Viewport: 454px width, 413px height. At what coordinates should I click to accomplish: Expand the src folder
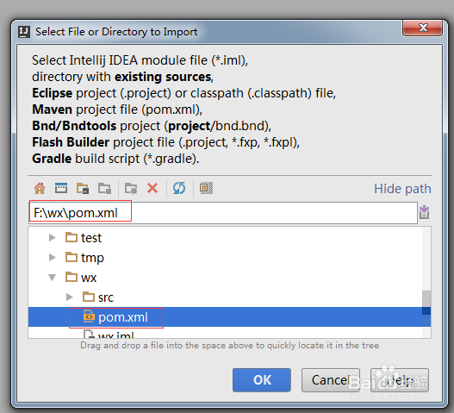coord(69,297)
